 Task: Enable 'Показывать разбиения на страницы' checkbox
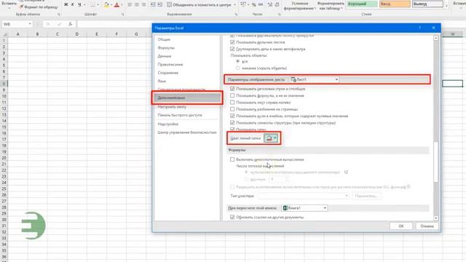pyautogui.click(x=232, y=109)
